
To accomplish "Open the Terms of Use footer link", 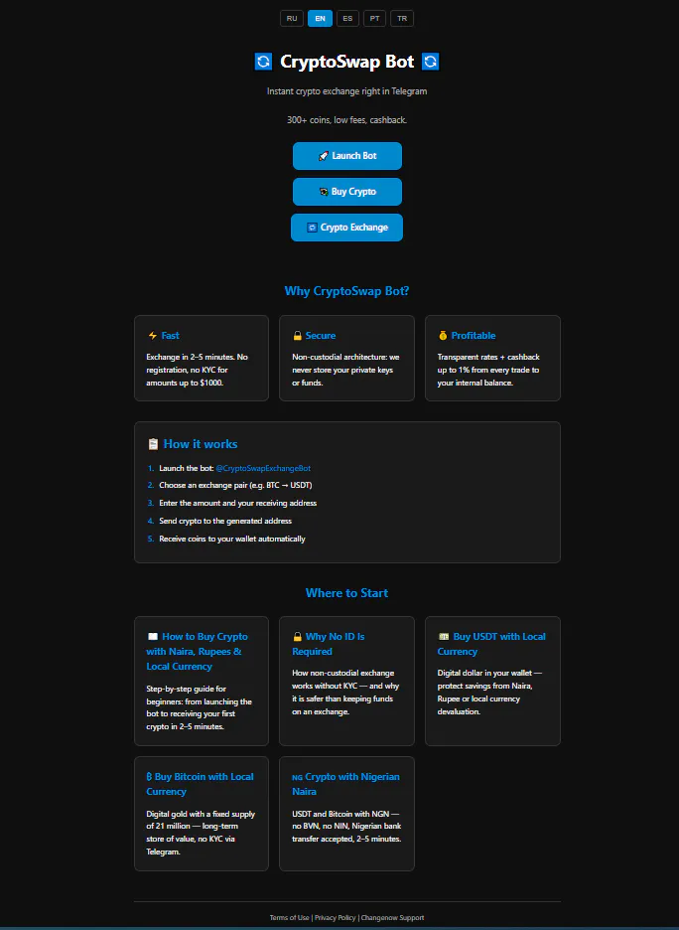I will point(289,917).
